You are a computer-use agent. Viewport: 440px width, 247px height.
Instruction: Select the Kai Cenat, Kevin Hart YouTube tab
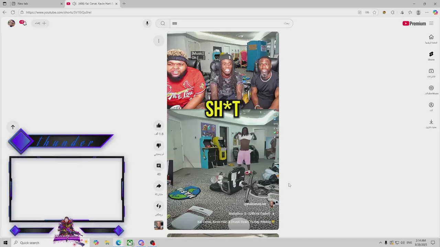coord(92,3)
